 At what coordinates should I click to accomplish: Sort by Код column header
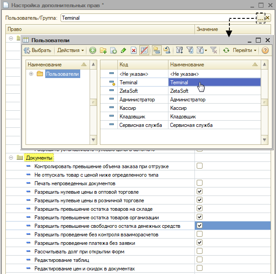[x=143, y=65]
